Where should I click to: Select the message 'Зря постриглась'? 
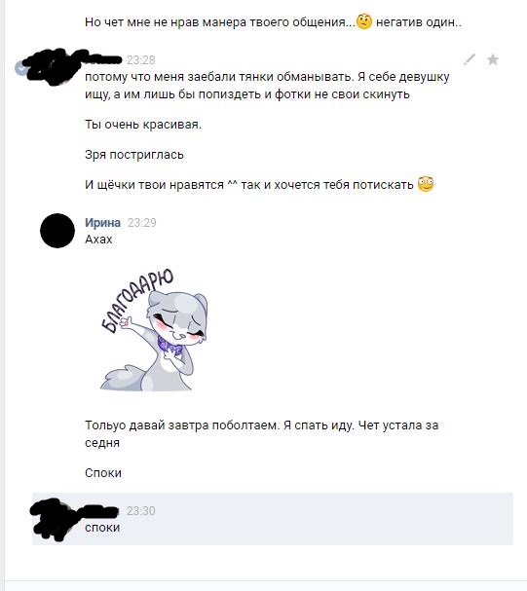[134, 155]
